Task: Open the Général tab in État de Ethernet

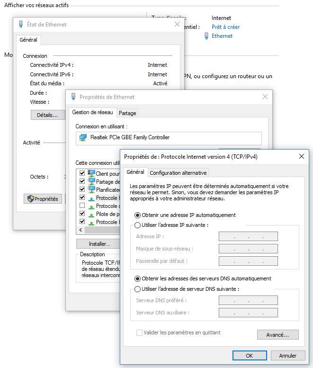Action: click(28, 40)
